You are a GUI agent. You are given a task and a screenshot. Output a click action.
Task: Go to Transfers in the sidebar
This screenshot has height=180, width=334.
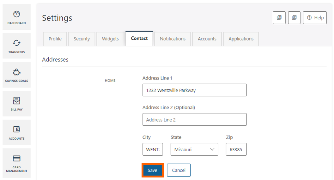pyautogui.click(x=17, y=46)
